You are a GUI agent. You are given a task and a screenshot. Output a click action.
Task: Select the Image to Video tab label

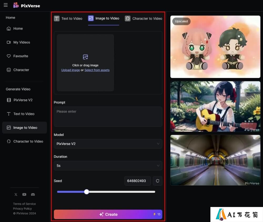click(x=107, y=18)
